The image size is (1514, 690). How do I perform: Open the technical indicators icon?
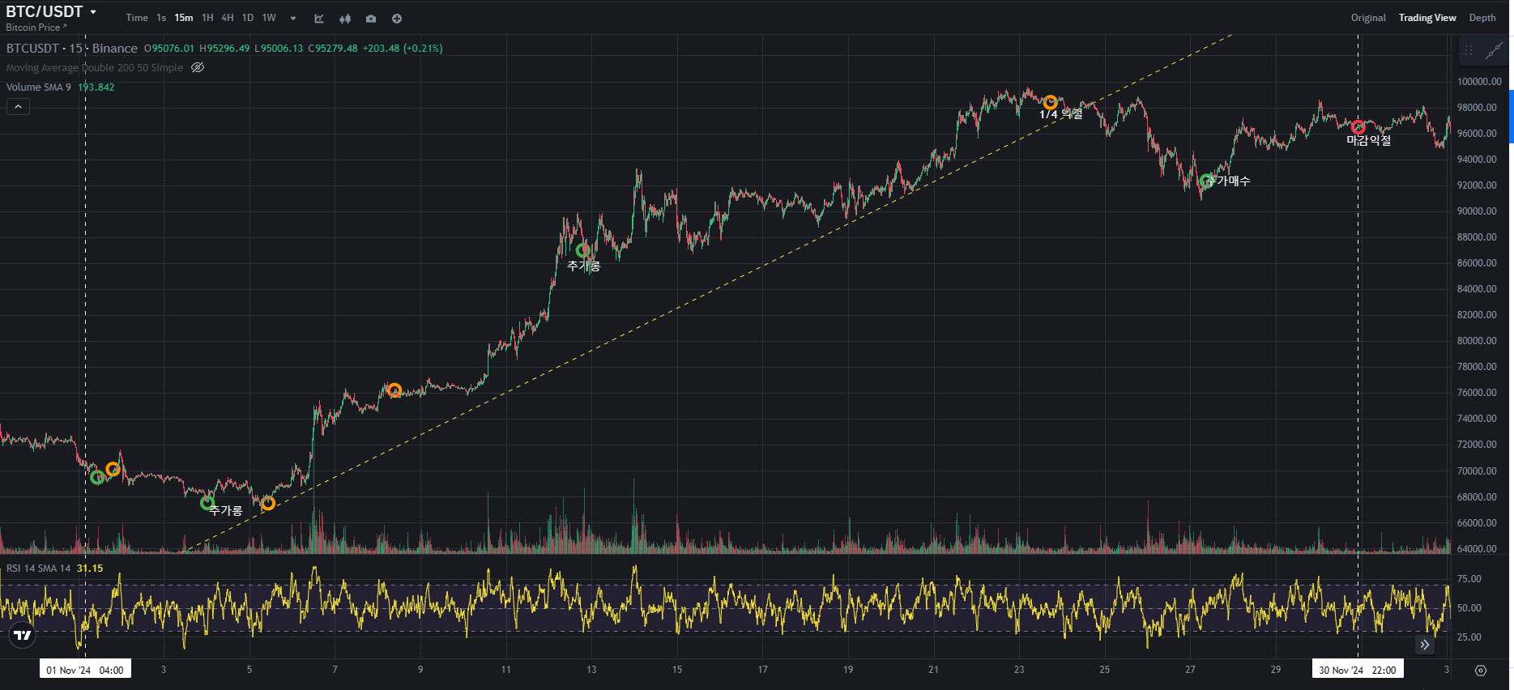pyautogui.click(x=319, y=19)
